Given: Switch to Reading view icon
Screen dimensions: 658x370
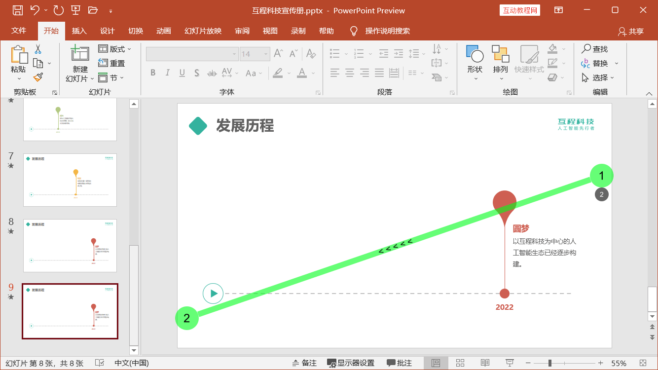Looking at the screenshot, I should [485, 363].
